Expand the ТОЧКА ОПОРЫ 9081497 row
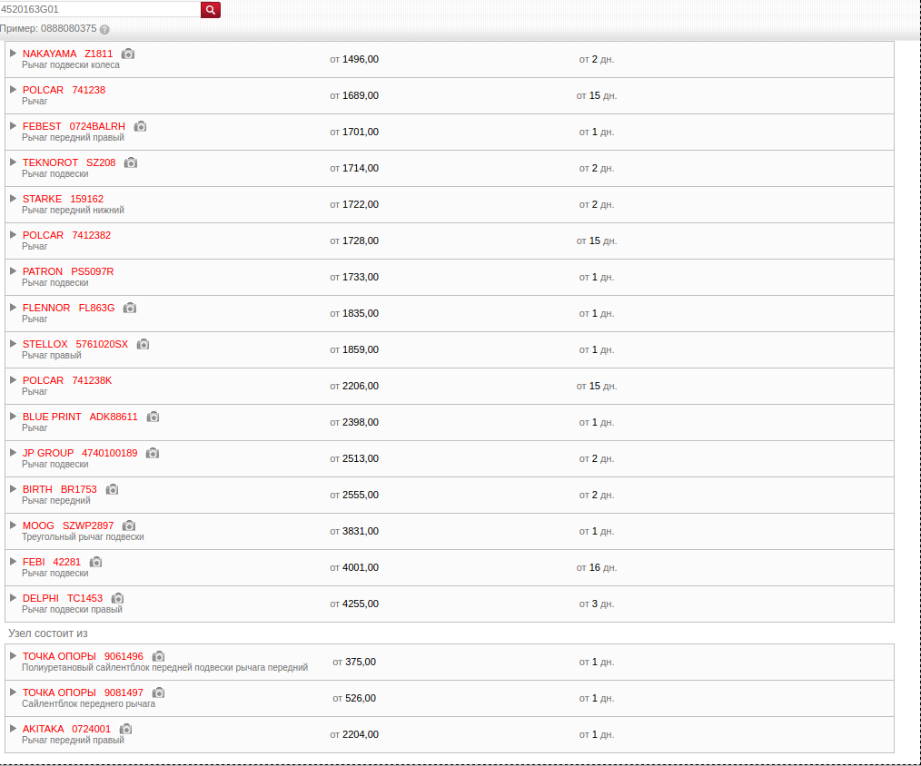The image size is (921, 766). (x=13, y=692)
